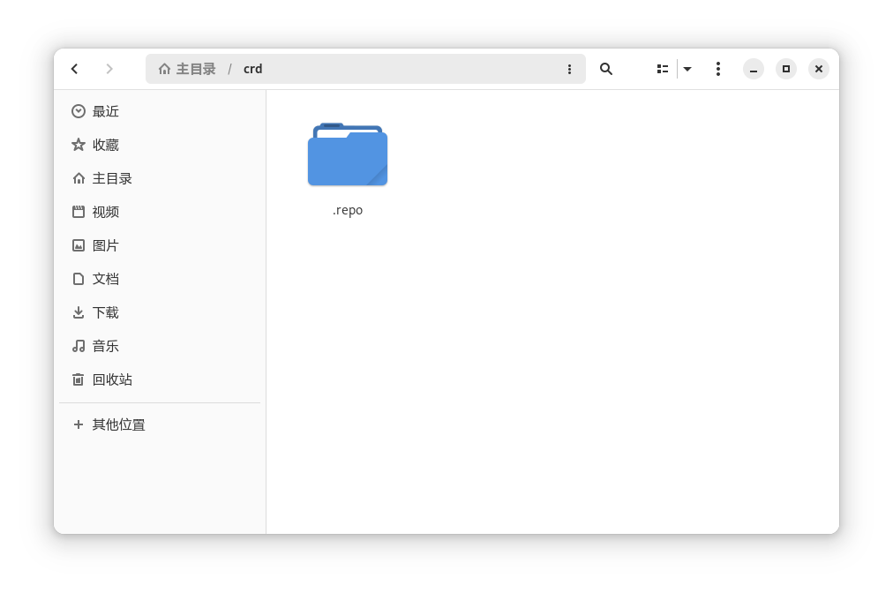Close the file manager window

[x=818, y=69]
